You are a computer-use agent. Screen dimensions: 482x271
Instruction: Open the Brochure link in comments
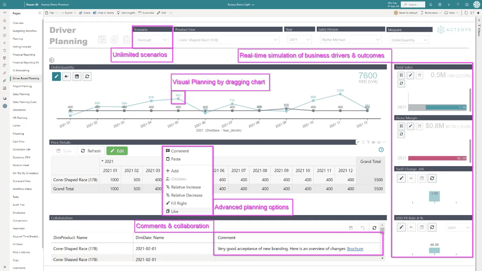click(355, 249)
